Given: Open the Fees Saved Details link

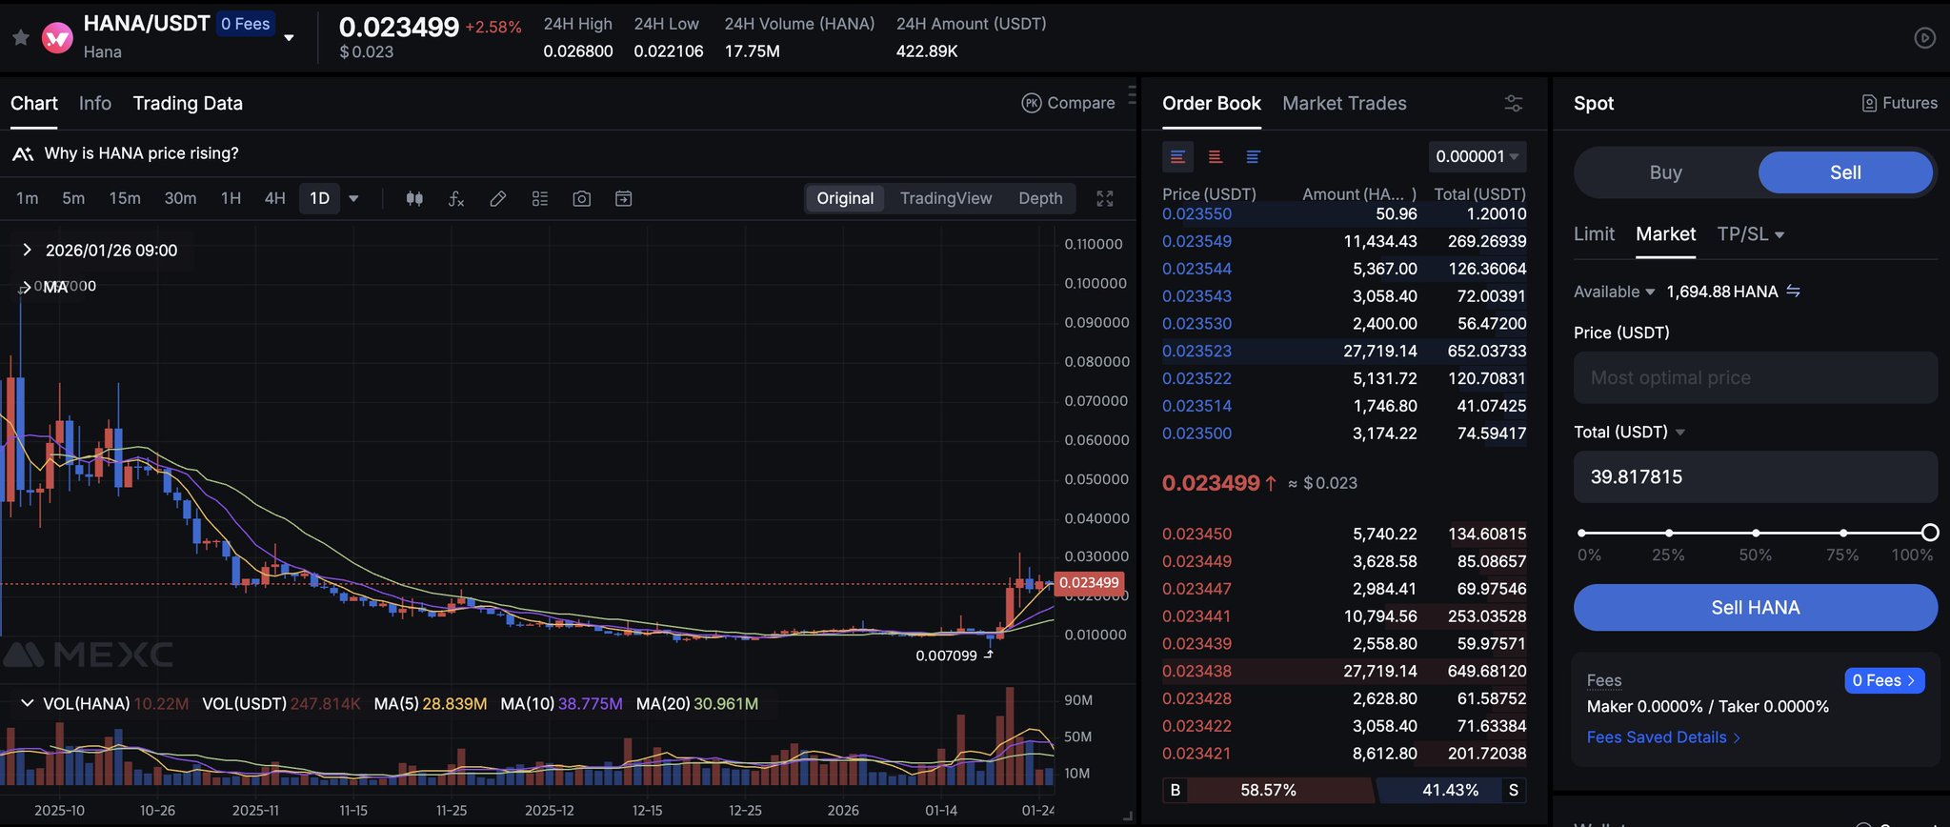Looking at the screenshot, I should tap(1663, 737).
